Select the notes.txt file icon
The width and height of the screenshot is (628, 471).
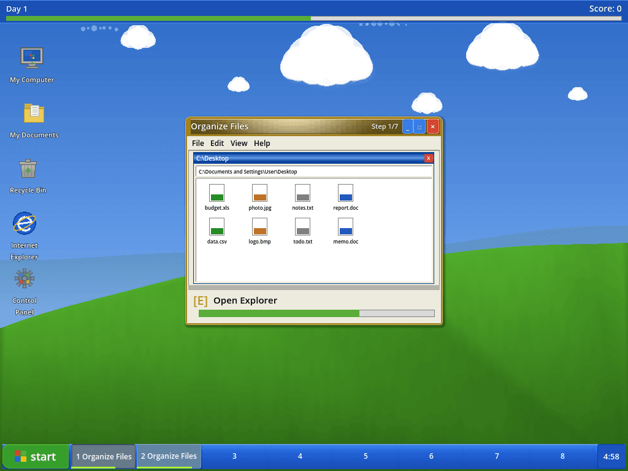(x=302, y=193)
